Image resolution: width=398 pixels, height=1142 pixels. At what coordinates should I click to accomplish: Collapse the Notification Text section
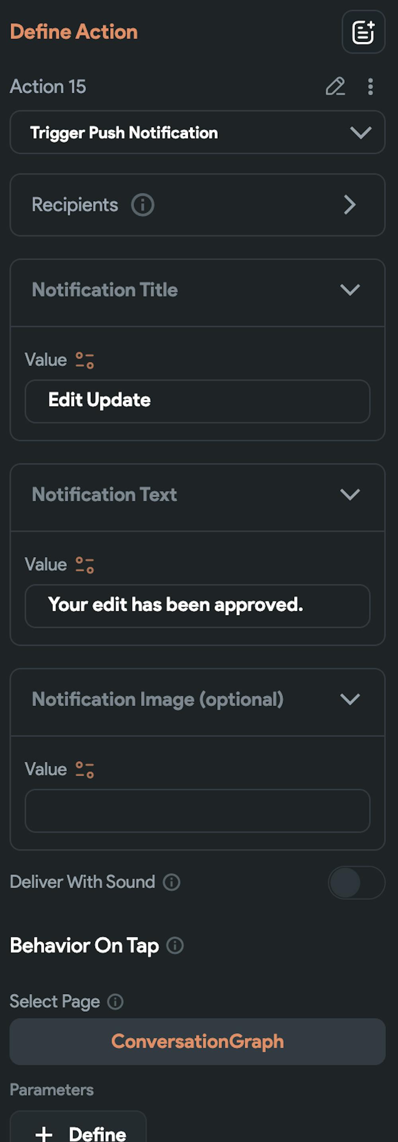coord(350,495)
